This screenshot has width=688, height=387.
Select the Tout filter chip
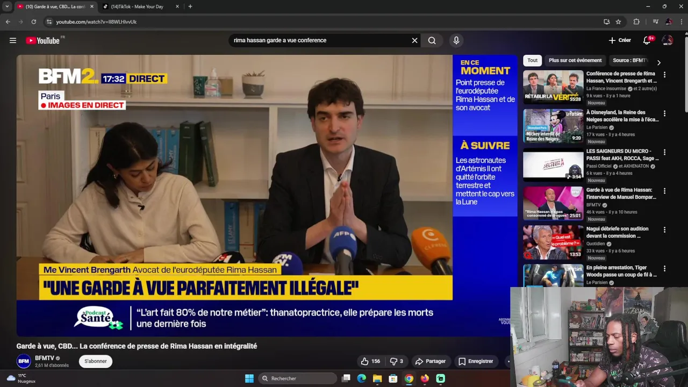pyautogui.click(x=532, y=60)
